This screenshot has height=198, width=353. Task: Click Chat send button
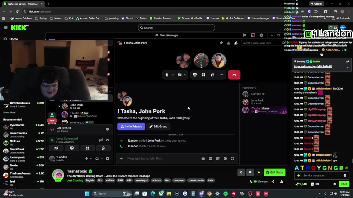(344, 184)
